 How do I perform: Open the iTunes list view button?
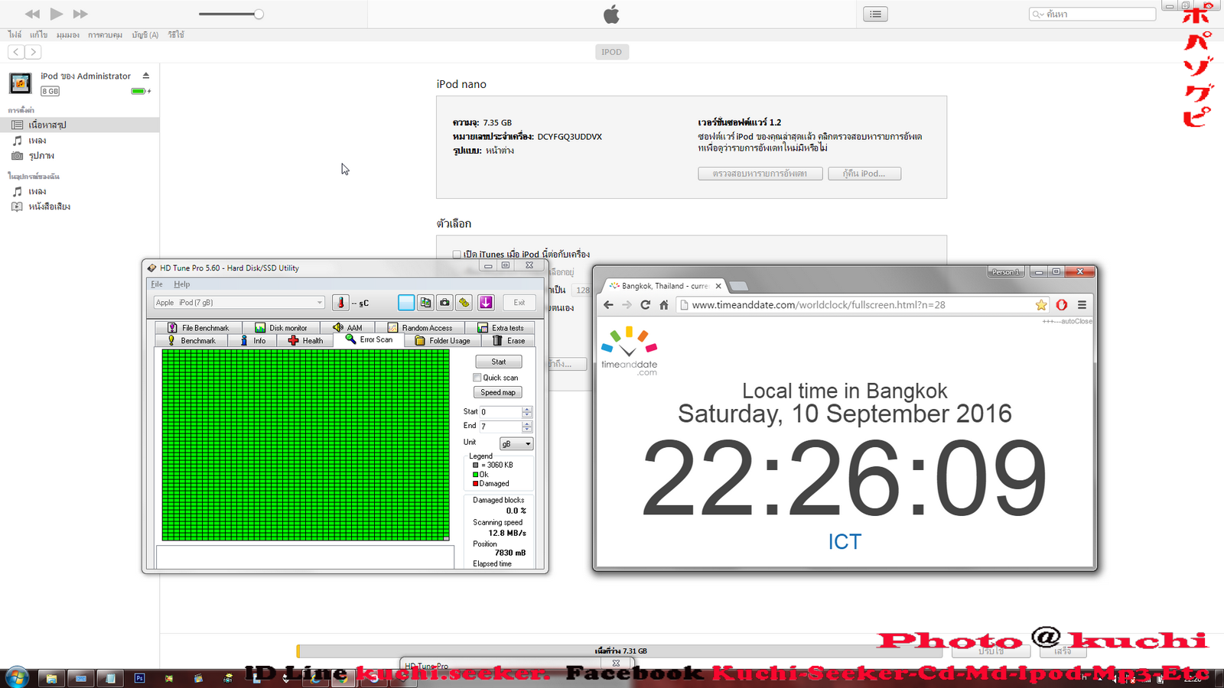(875, 14)
